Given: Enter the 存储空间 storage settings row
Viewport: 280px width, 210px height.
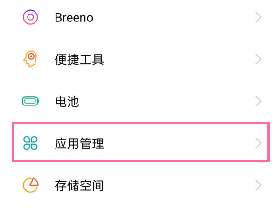Looking at the screenshot, I should pyautogui.click(x=140, y=186).
